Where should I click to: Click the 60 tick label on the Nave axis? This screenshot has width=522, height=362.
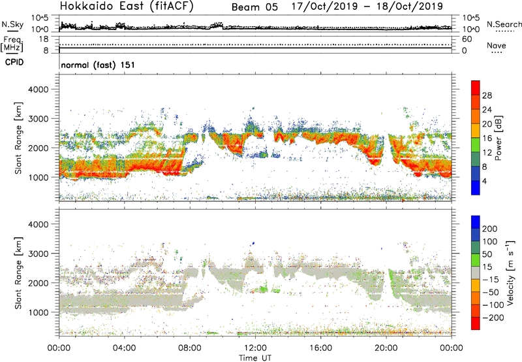tap(467, 39)
